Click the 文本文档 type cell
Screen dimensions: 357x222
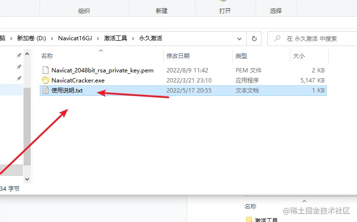coord(247,91)
